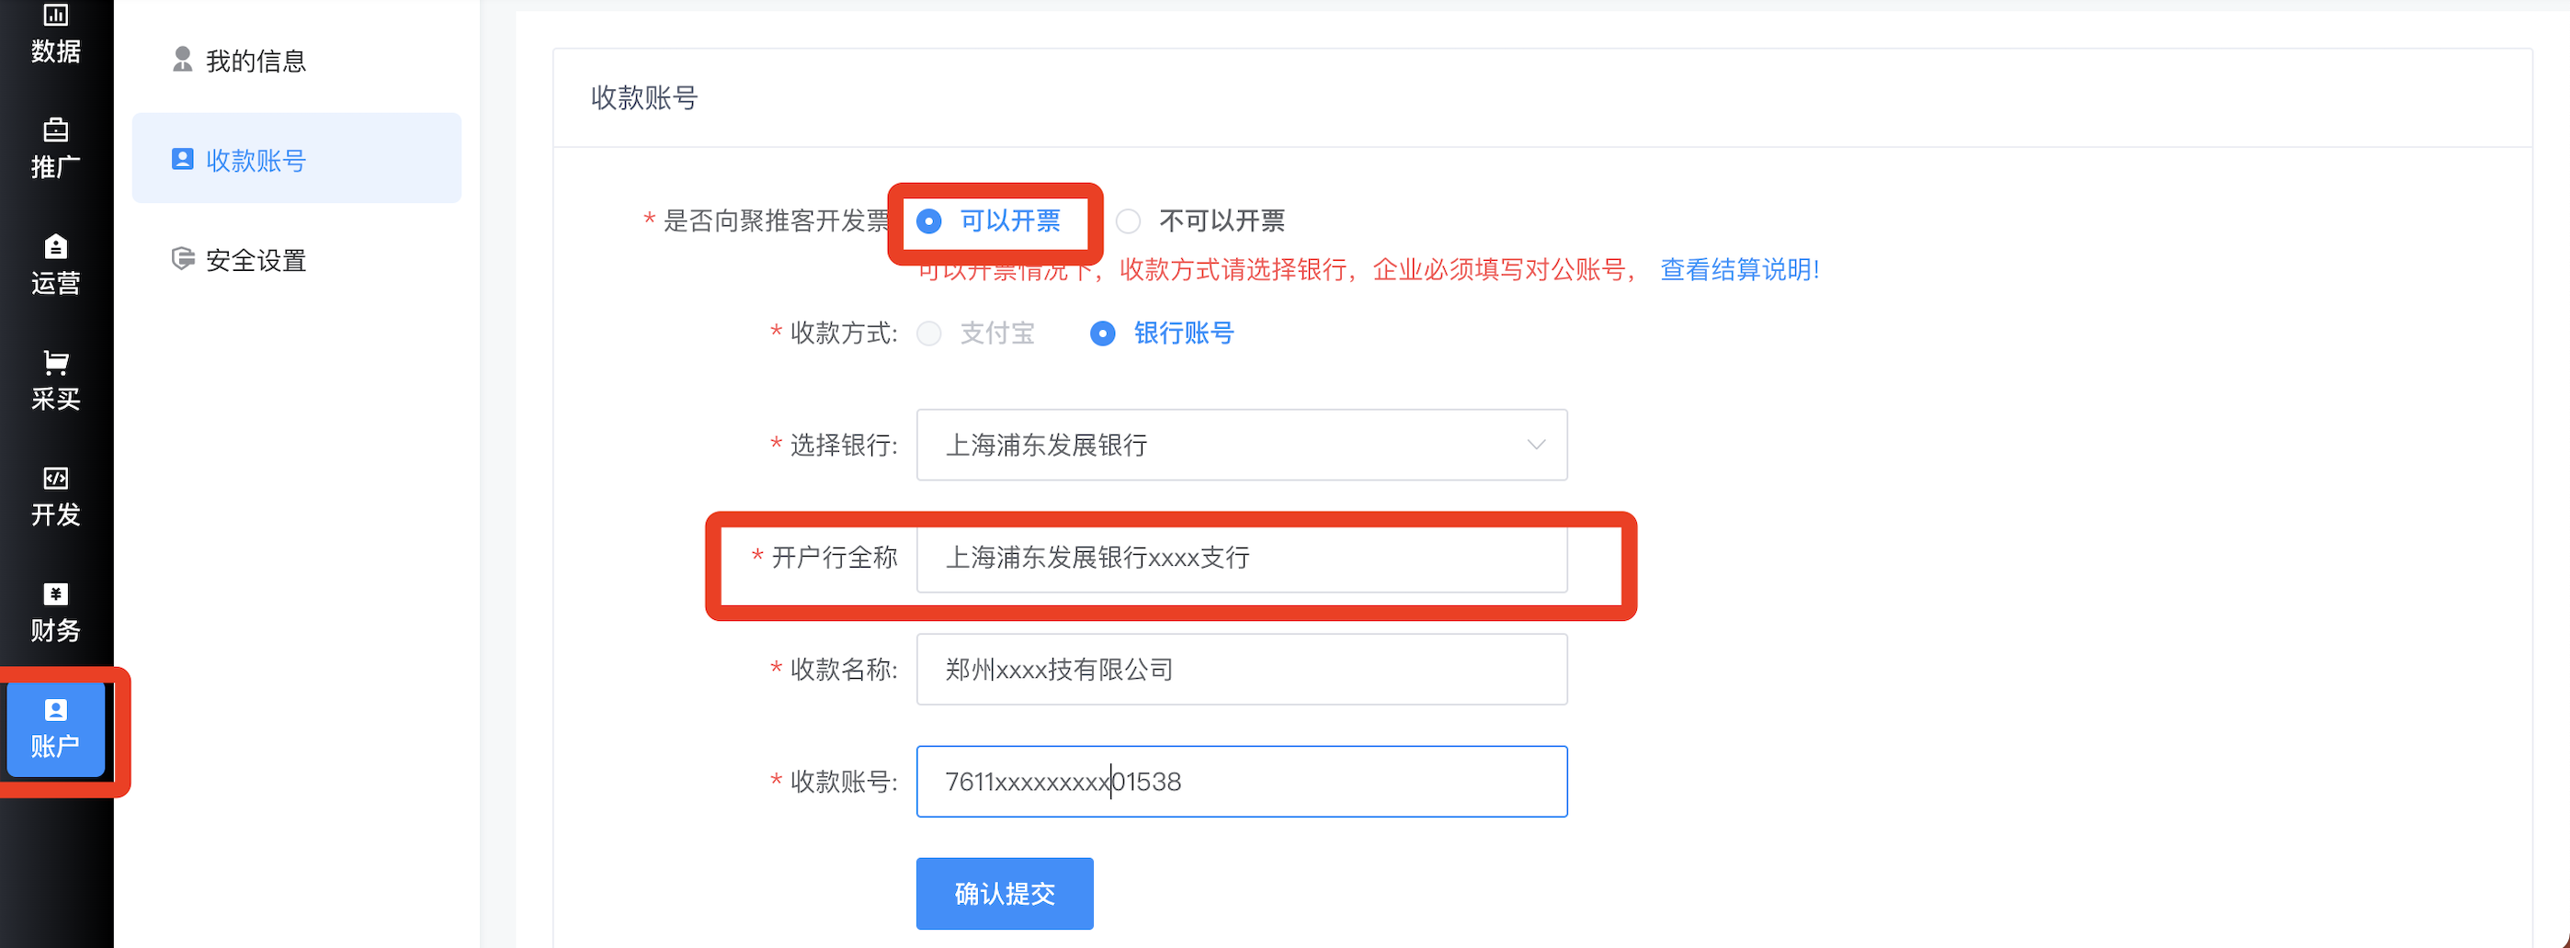The image size is (2570, 948).
Task: Select 支付宝 as payment method
Action: [x=929, y=334]
